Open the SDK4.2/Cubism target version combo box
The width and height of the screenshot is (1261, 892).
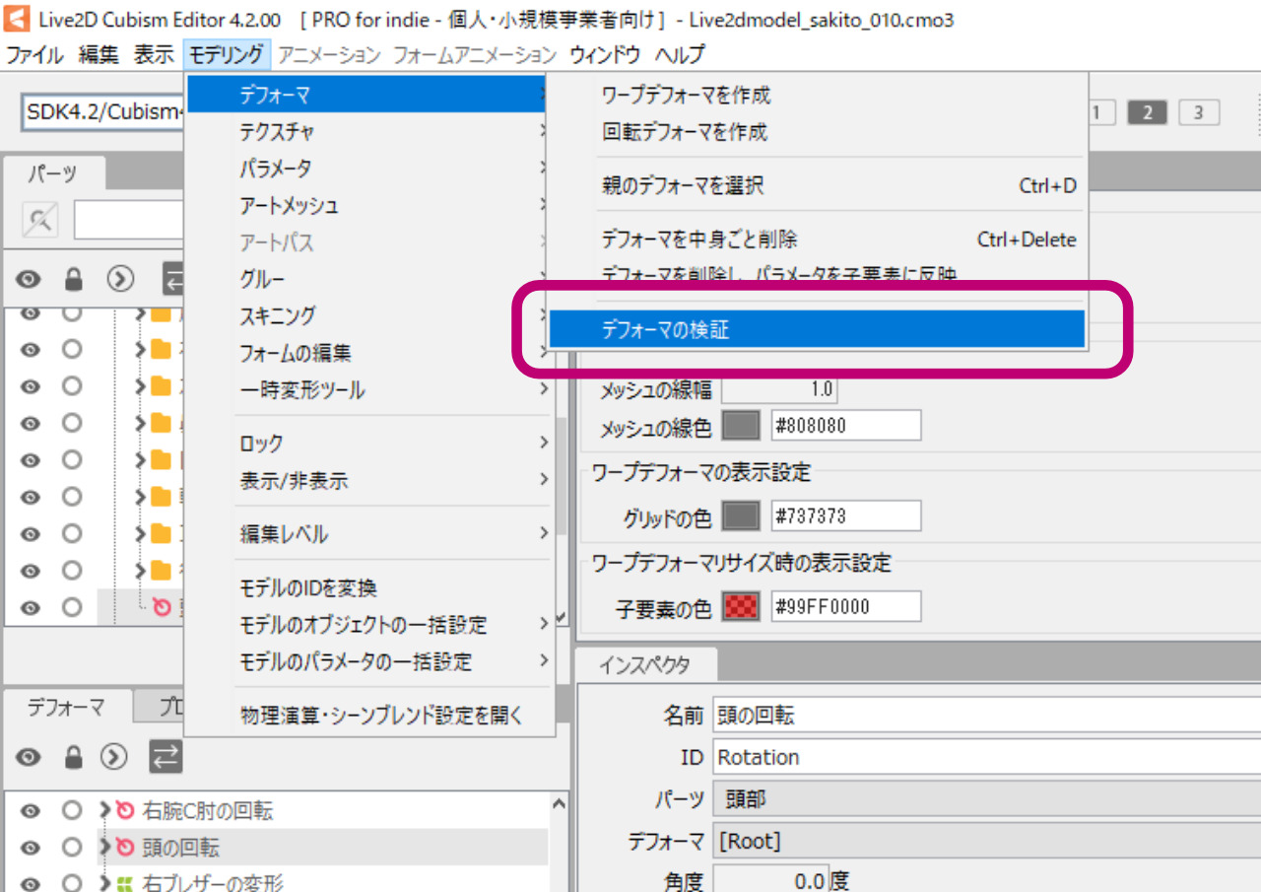[x=103, y=111]
